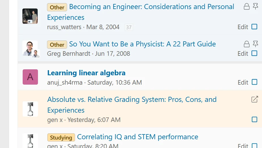Click Edit for Learning linear algebra thread

click(x=243, y=82)
